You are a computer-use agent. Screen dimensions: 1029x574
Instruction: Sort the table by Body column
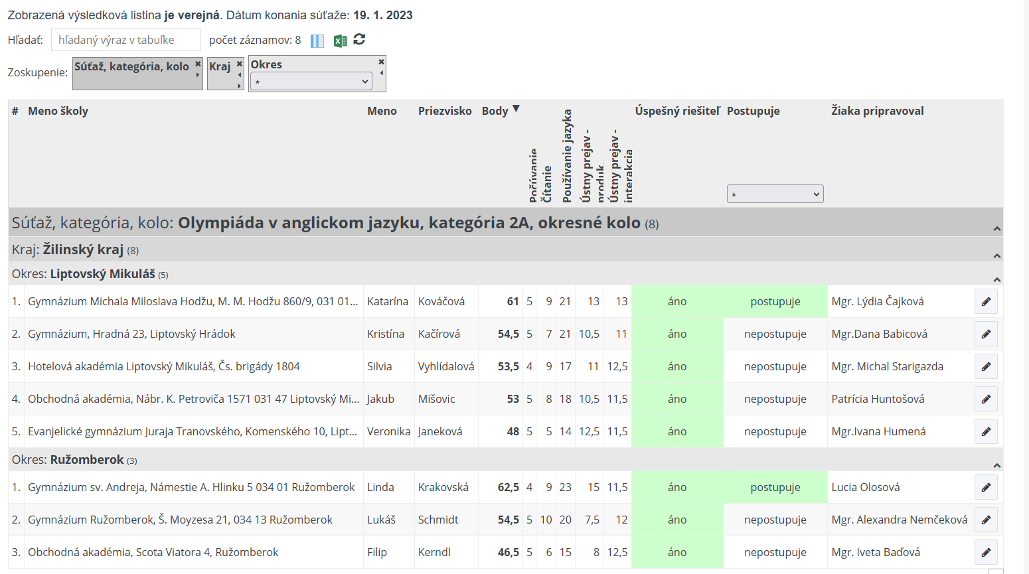coord(495,111)
